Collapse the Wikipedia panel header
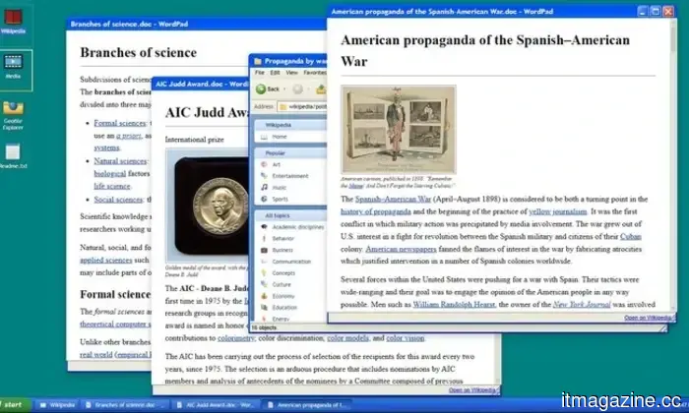This screenshot has width=689, height=413. (291, 125)
